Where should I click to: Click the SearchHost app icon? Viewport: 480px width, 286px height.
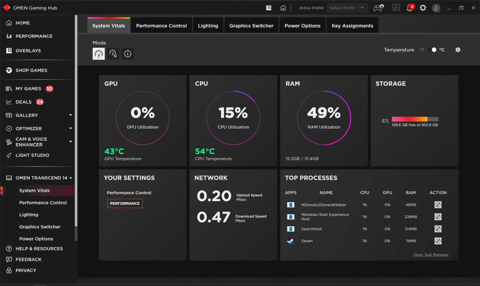290,229
